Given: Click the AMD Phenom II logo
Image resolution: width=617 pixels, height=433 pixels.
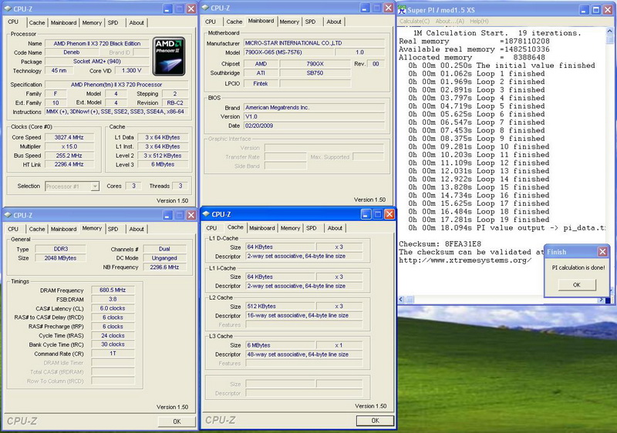Looking at the screenshot, I should pos(167,55).
